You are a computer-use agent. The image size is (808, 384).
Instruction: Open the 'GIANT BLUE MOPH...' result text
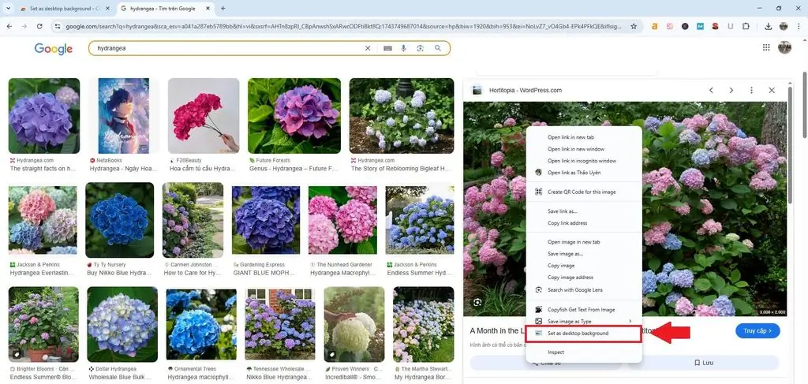262,273
